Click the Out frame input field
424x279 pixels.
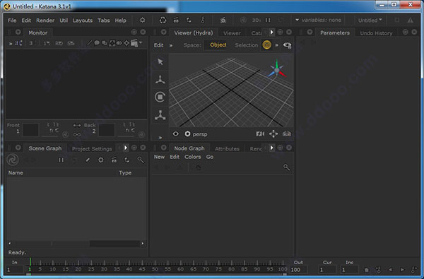point(298,270)
